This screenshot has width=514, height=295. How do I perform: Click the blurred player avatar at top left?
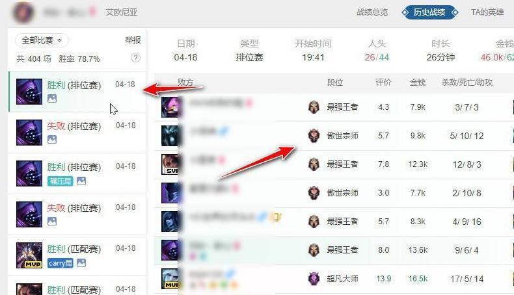click(23, 13)
